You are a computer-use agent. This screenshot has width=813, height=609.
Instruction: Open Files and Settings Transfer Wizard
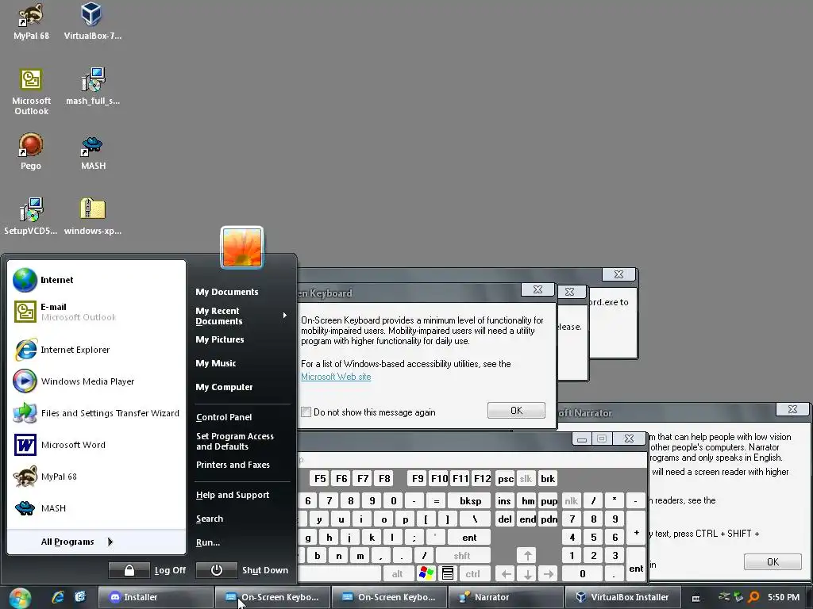tap(96, 413)
